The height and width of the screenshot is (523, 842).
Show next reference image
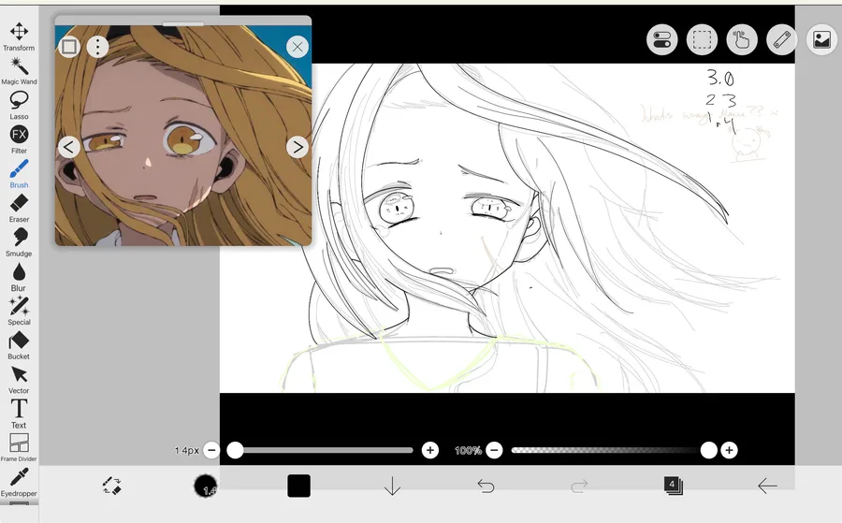click(298, 147)
